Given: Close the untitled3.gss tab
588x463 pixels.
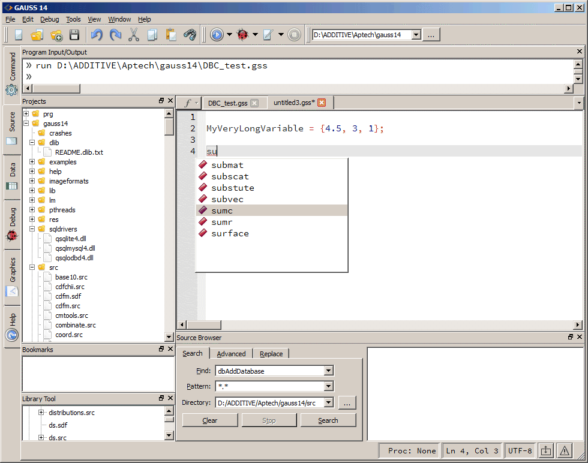Looking at the screenshot, I should (322, 103).
